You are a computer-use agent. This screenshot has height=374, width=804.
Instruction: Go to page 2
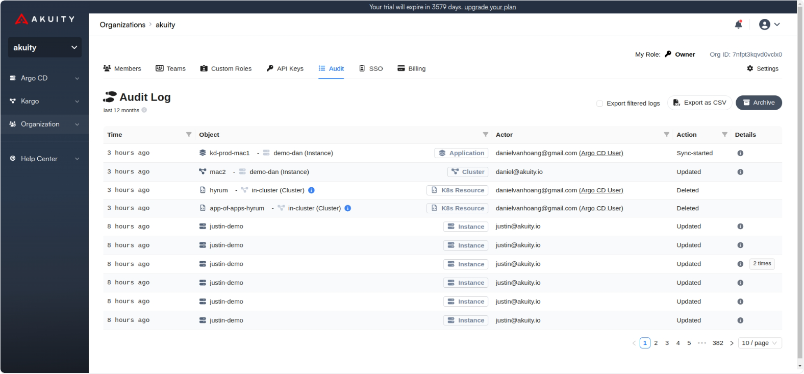tap(656, 343)
